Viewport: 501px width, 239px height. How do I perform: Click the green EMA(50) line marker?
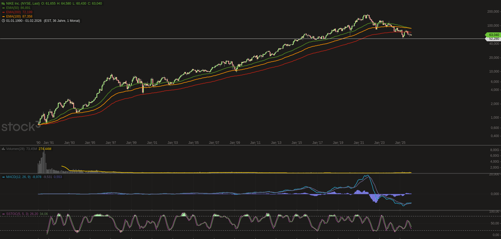pos(4,8)
